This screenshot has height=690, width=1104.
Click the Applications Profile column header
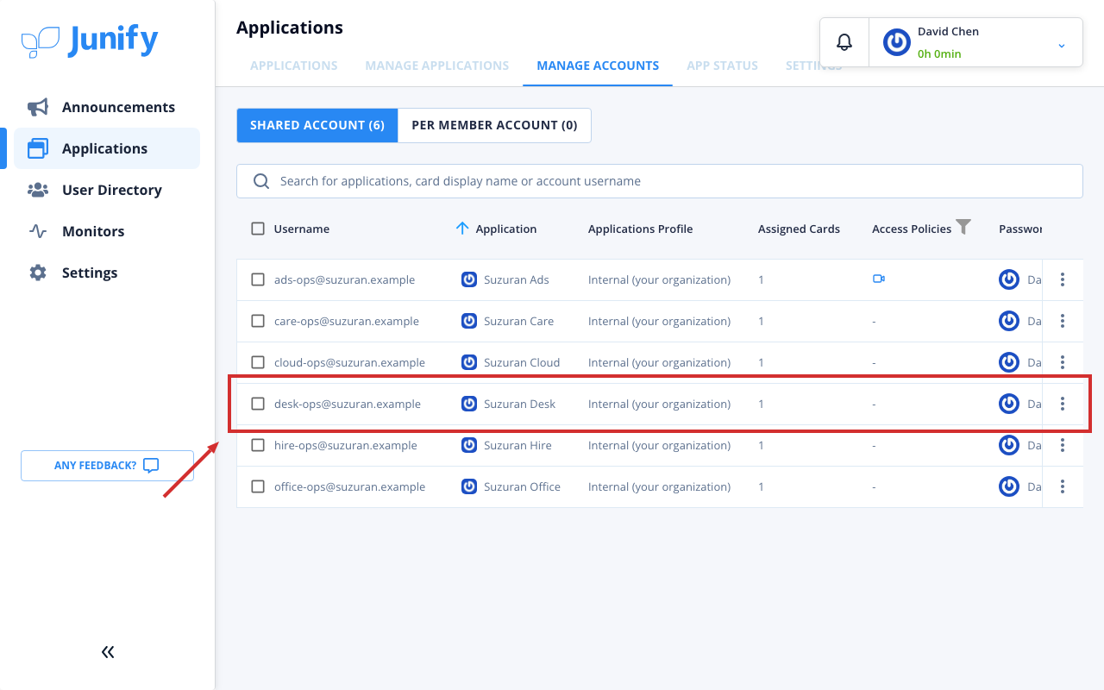pos(641,229)
